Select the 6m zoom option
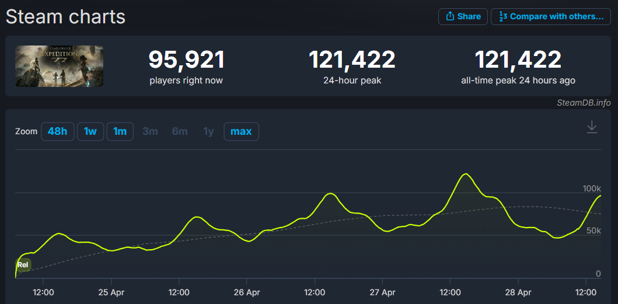Screen dimensions: 618x304 (x=180, y=132)
